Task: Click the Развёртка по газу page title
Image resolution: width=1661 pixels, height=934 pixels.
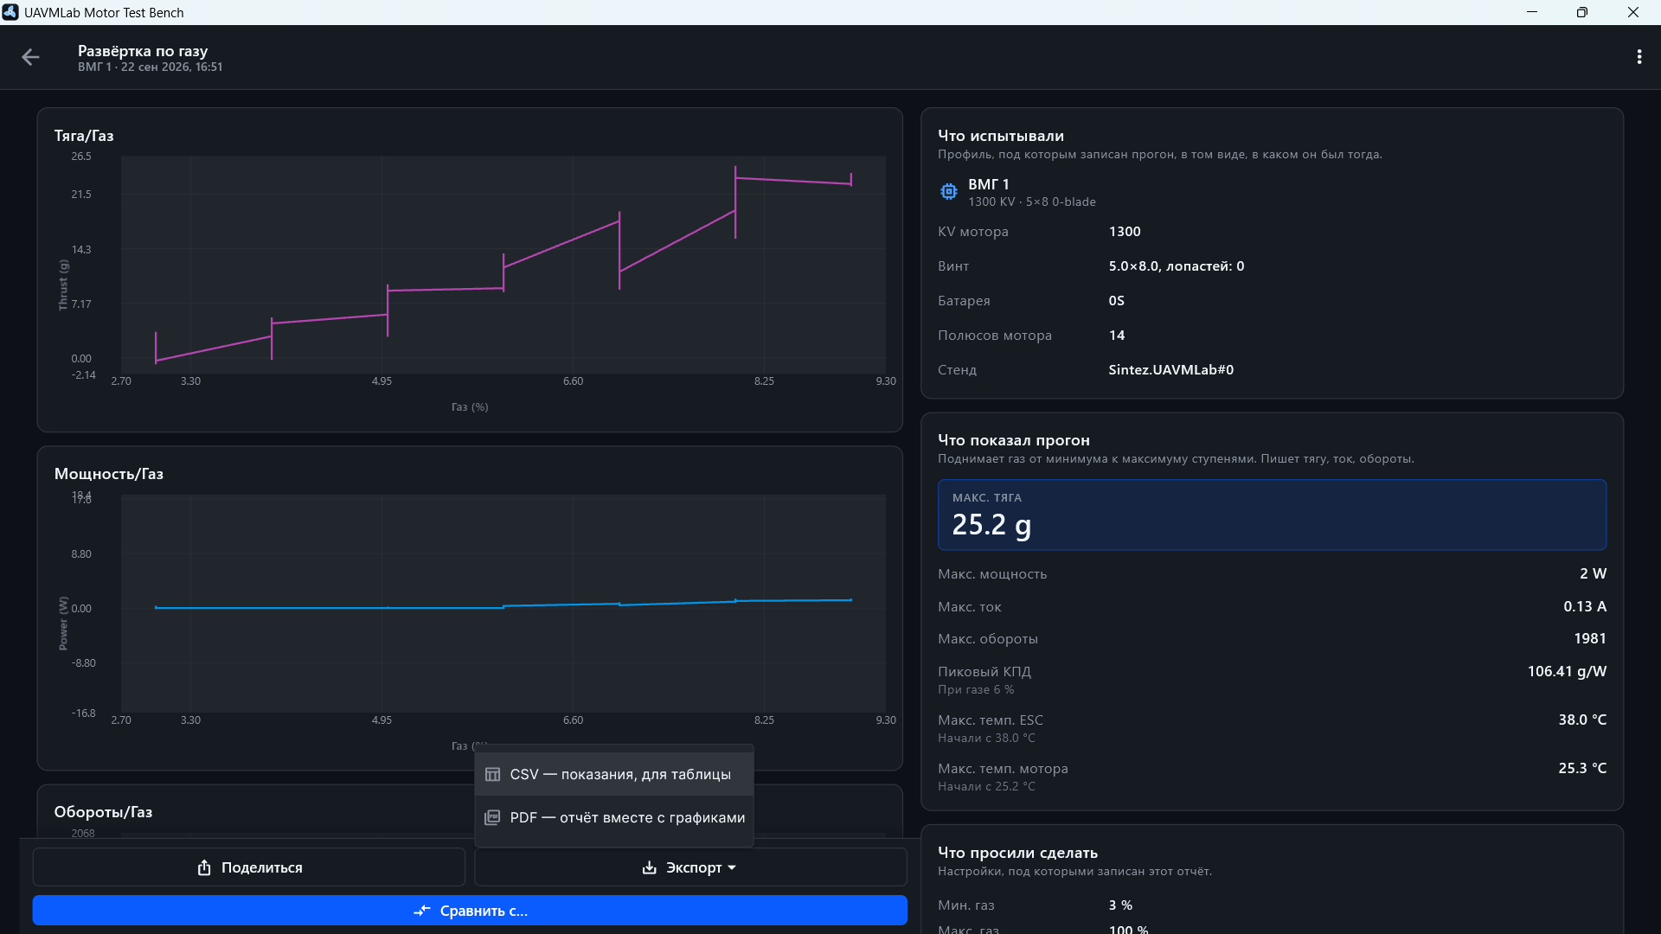Action: point(143,51)
